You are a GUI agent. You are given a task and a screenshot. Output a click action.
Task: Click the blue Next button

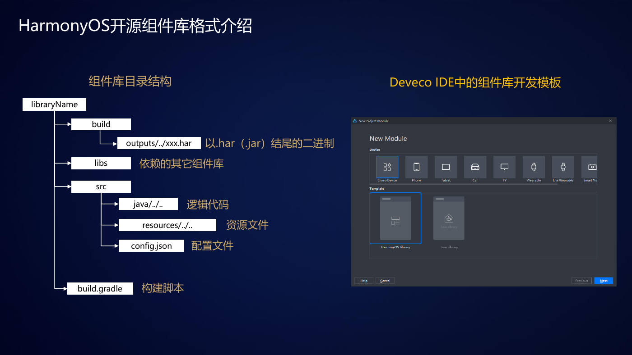604,281
